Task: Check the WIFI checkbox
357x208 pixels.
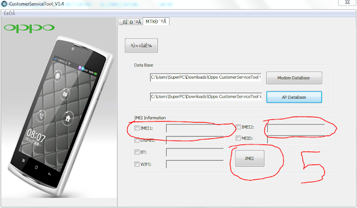Action: (137, 164)
